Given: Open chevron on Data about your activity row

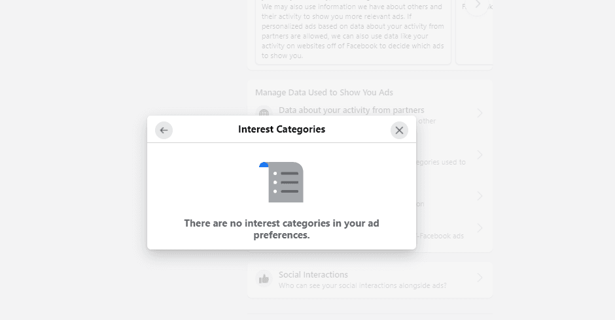Looking at the screenshot, I should coord(480,114).
